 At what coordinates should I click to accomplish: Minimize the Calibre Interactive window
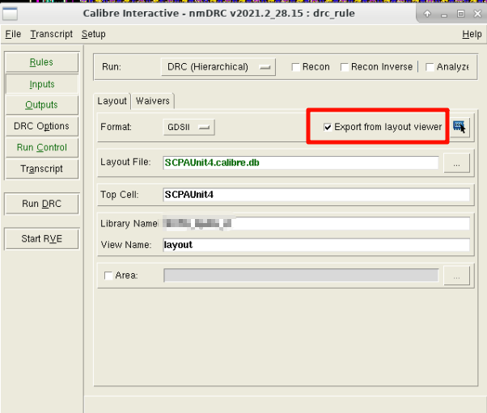click(444, 14)
